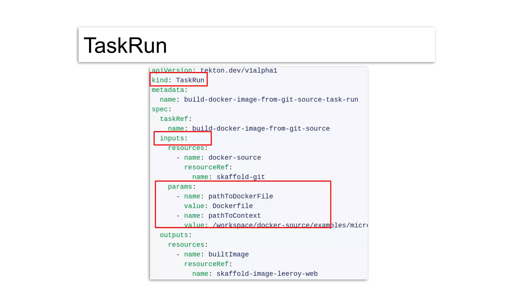
Task: Click the docker-source resource name
Action: (234, 158)
